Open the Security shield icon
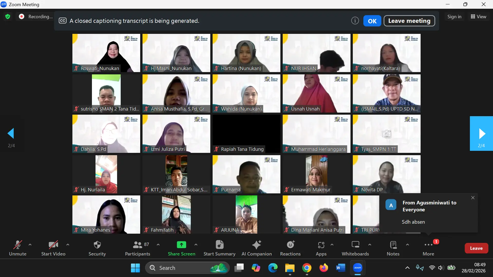Viewport: 493px width, 277px height. (x=97, y=245)
